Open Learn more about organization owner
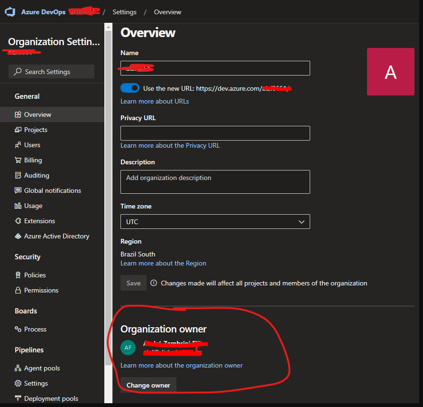The image size is (423, 407). (x=181, y=365)
